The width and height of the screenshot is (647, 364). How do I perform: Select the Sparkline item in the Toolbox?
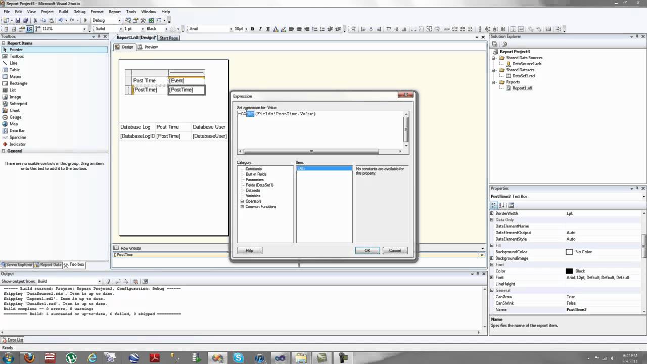[18, 137]
